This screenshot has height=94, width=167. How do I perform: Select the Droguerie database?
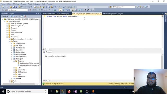click(14, 28)
